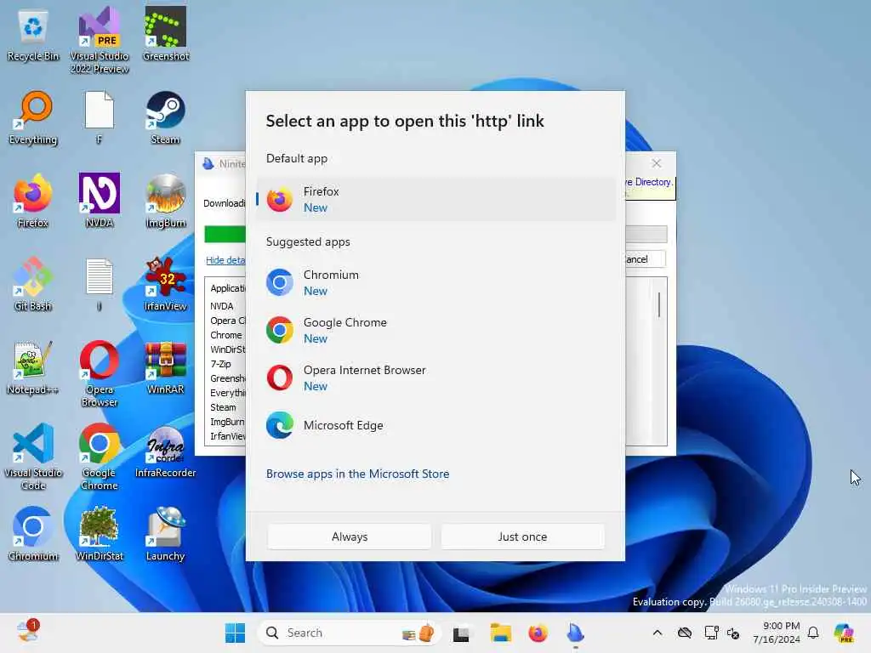
Task: Launch Steam from the desktop shortcut
Action: click(x=166, y=117)
